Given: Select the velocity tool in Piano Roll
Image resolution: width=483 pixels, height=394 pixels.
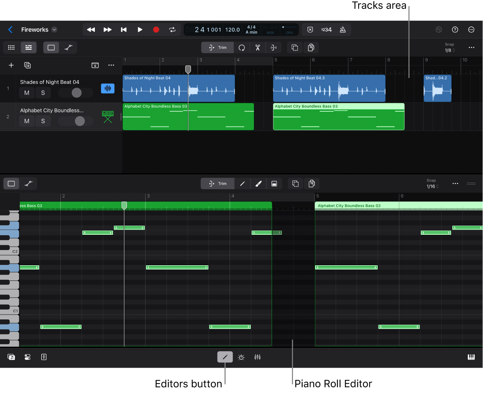Looking at the screenshot, I should pyautogui.click(x=274, y=184).
